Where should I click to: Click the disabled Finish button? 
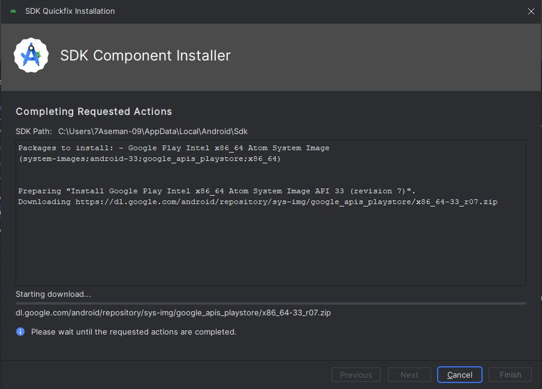510,375
